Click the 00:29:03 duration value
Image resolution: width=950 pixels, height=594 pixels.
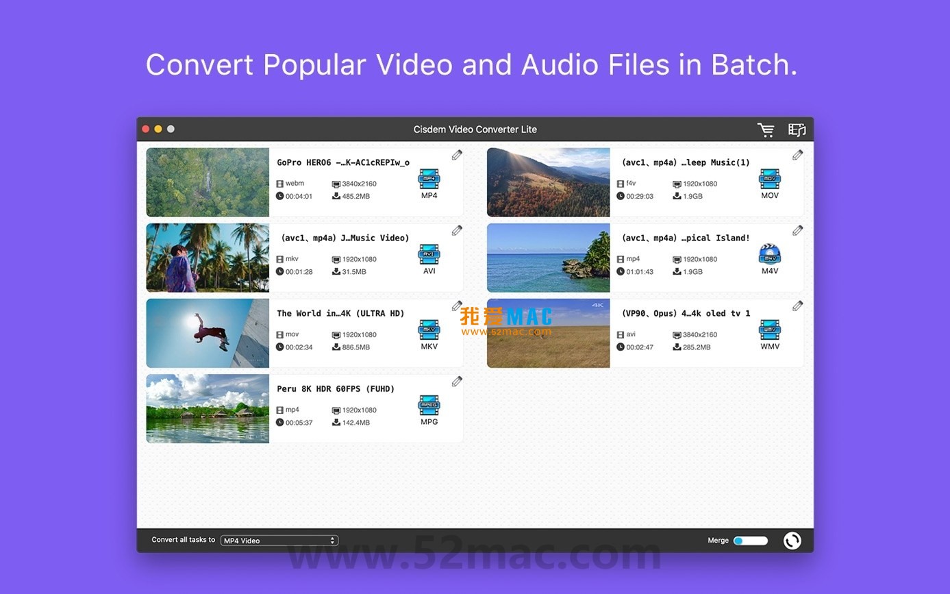coord(640,196)
